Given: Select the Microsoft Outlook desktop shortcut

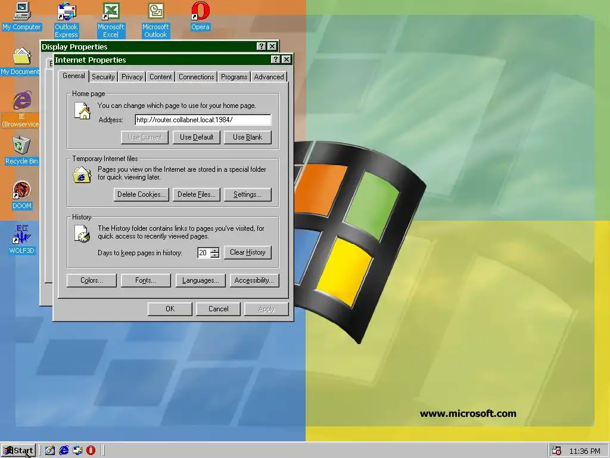Looking at the screenshot, I should (155, 20).
